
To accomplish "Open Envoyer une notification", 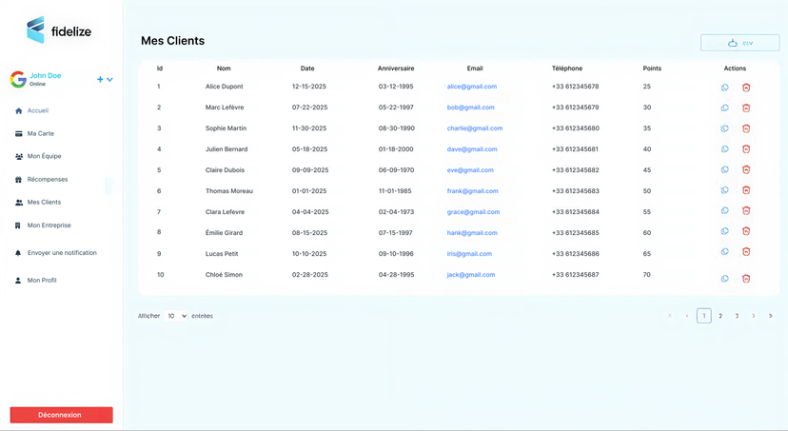I will point(56,253).
